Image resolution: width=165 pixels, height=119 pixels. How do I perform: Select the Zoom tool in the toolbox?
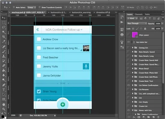tap(4, 109)
